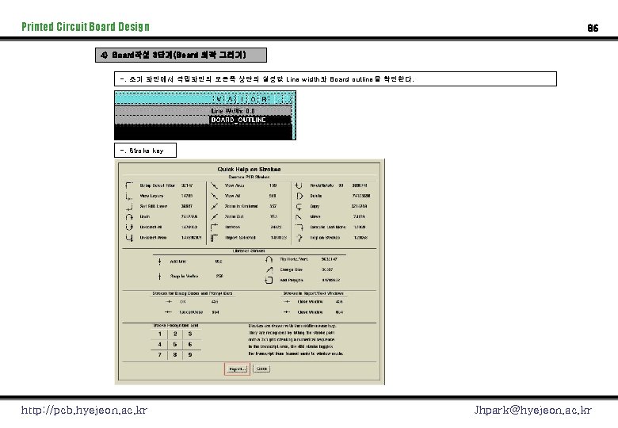Click the Add Polygon label text
This screenshot has width=618, height=428.
tap(292, 281)
